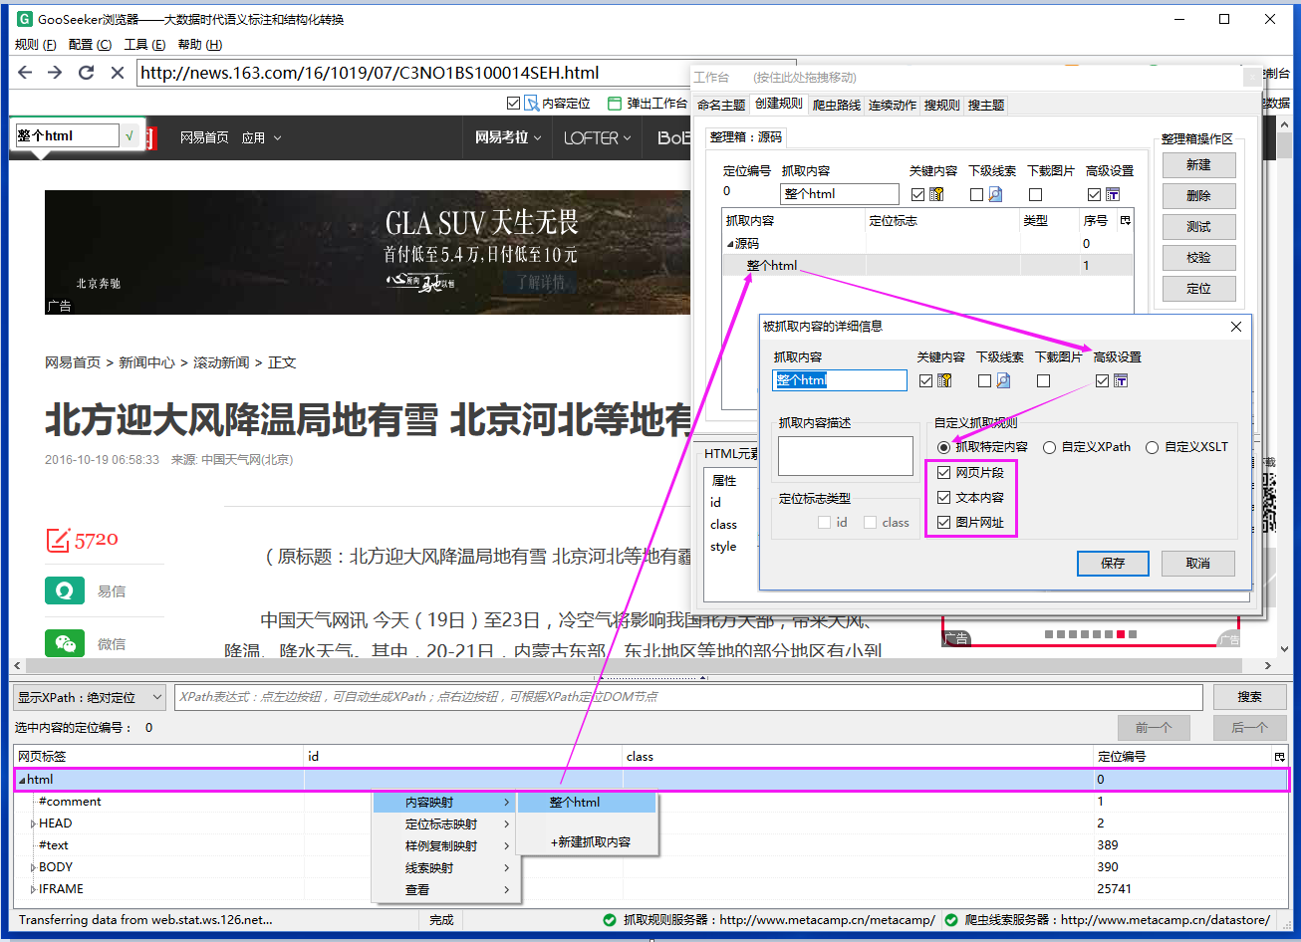Open advanced settings T icon in workbench

click(1113, 194)
